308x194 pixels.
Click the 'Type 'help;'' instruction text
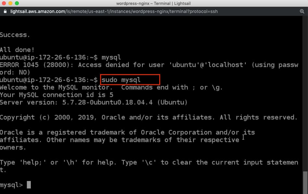[x=149, y=162]
